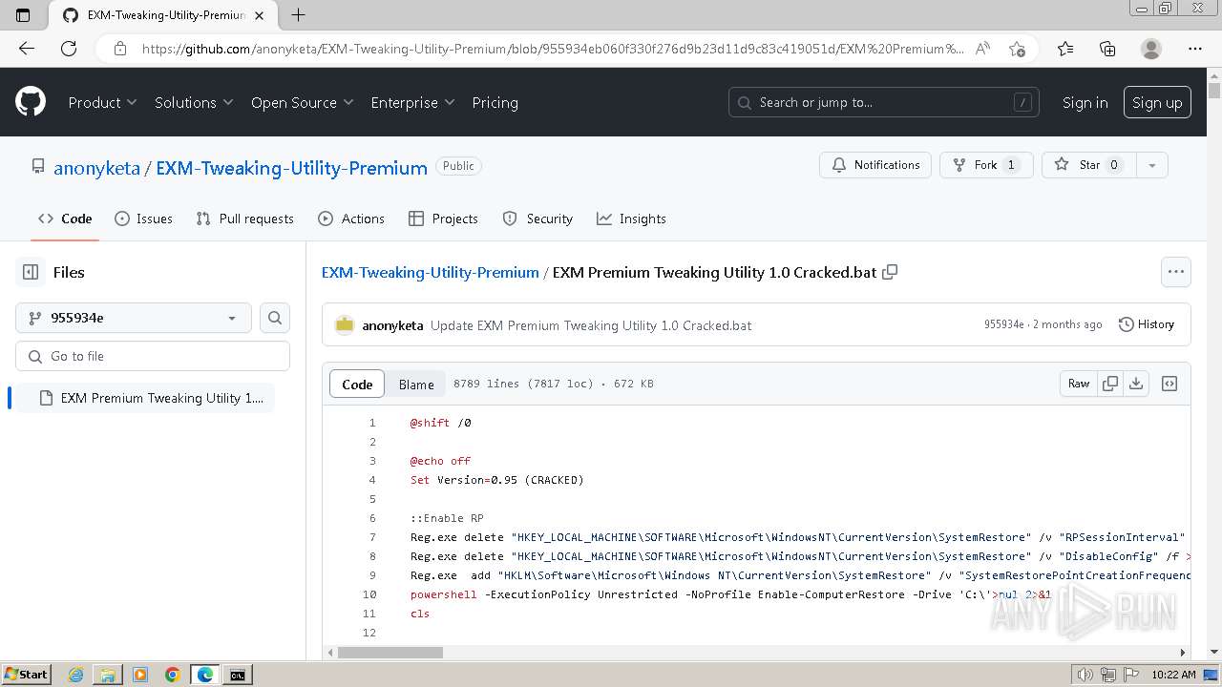Viewport: 1222px width, 687px height.
Task: Close the EXM-Tweaking-Utility-Premium tab
Action: point(260,15)
